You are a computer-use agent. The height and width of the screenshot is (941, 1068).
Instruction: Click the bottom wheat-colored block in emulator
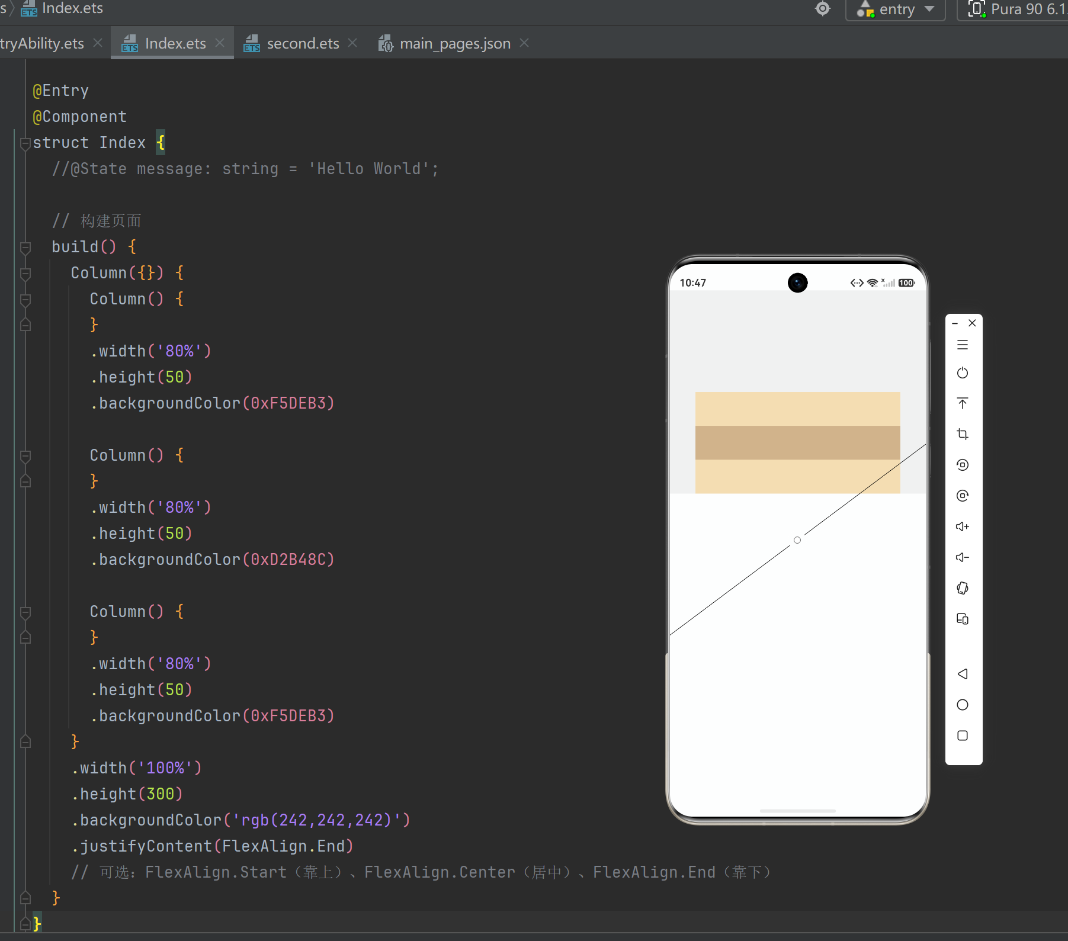[797, 476]
